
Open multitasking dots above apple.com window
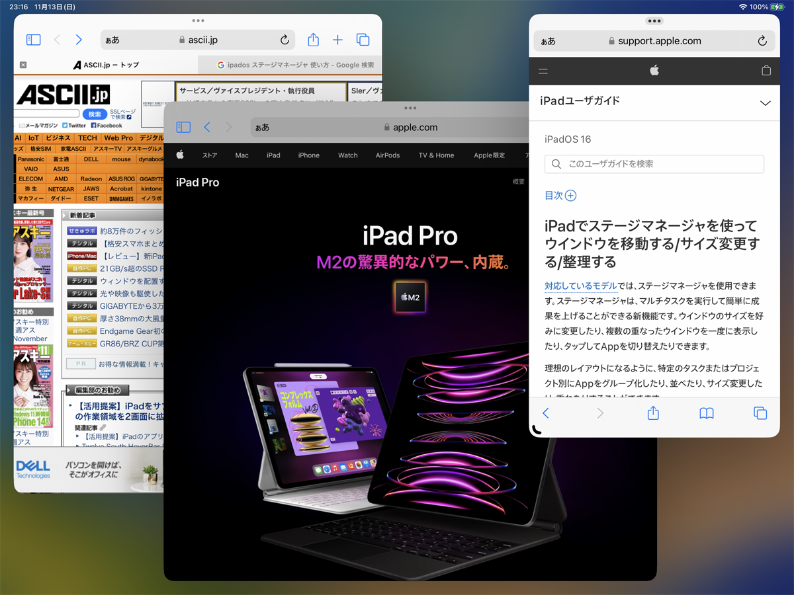pyautogui.click(x=410, y=107)
